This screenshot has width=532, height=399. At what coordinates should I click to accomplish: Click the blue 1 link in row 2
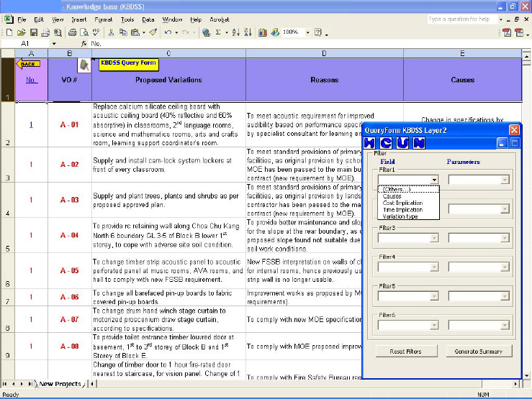coord(31,124)
